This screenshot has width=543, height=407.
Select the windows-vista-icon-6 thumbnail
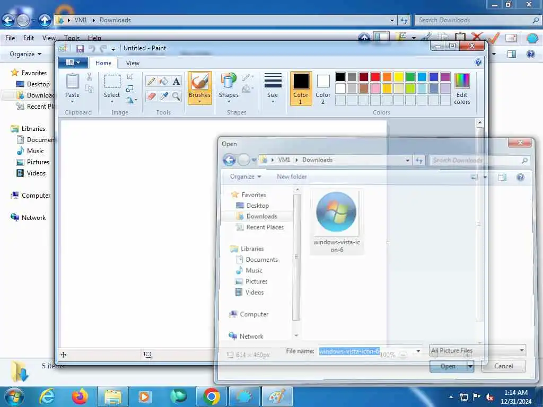[x=336, y=222]
